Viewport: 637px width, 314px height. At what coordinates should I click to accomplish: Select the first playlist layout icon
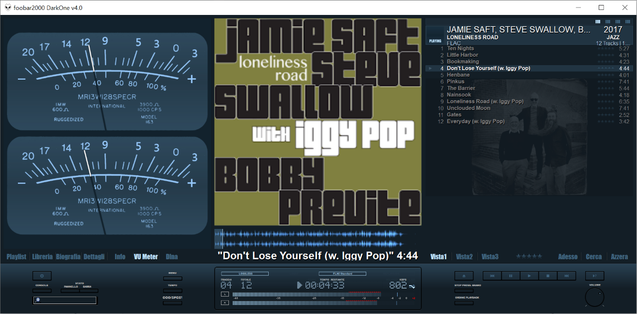point(598,21)
